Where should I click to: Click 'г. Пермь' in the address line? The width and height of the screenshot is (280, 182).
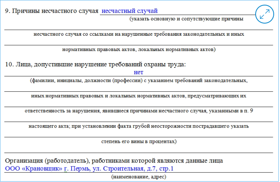[x=77, y=169]
